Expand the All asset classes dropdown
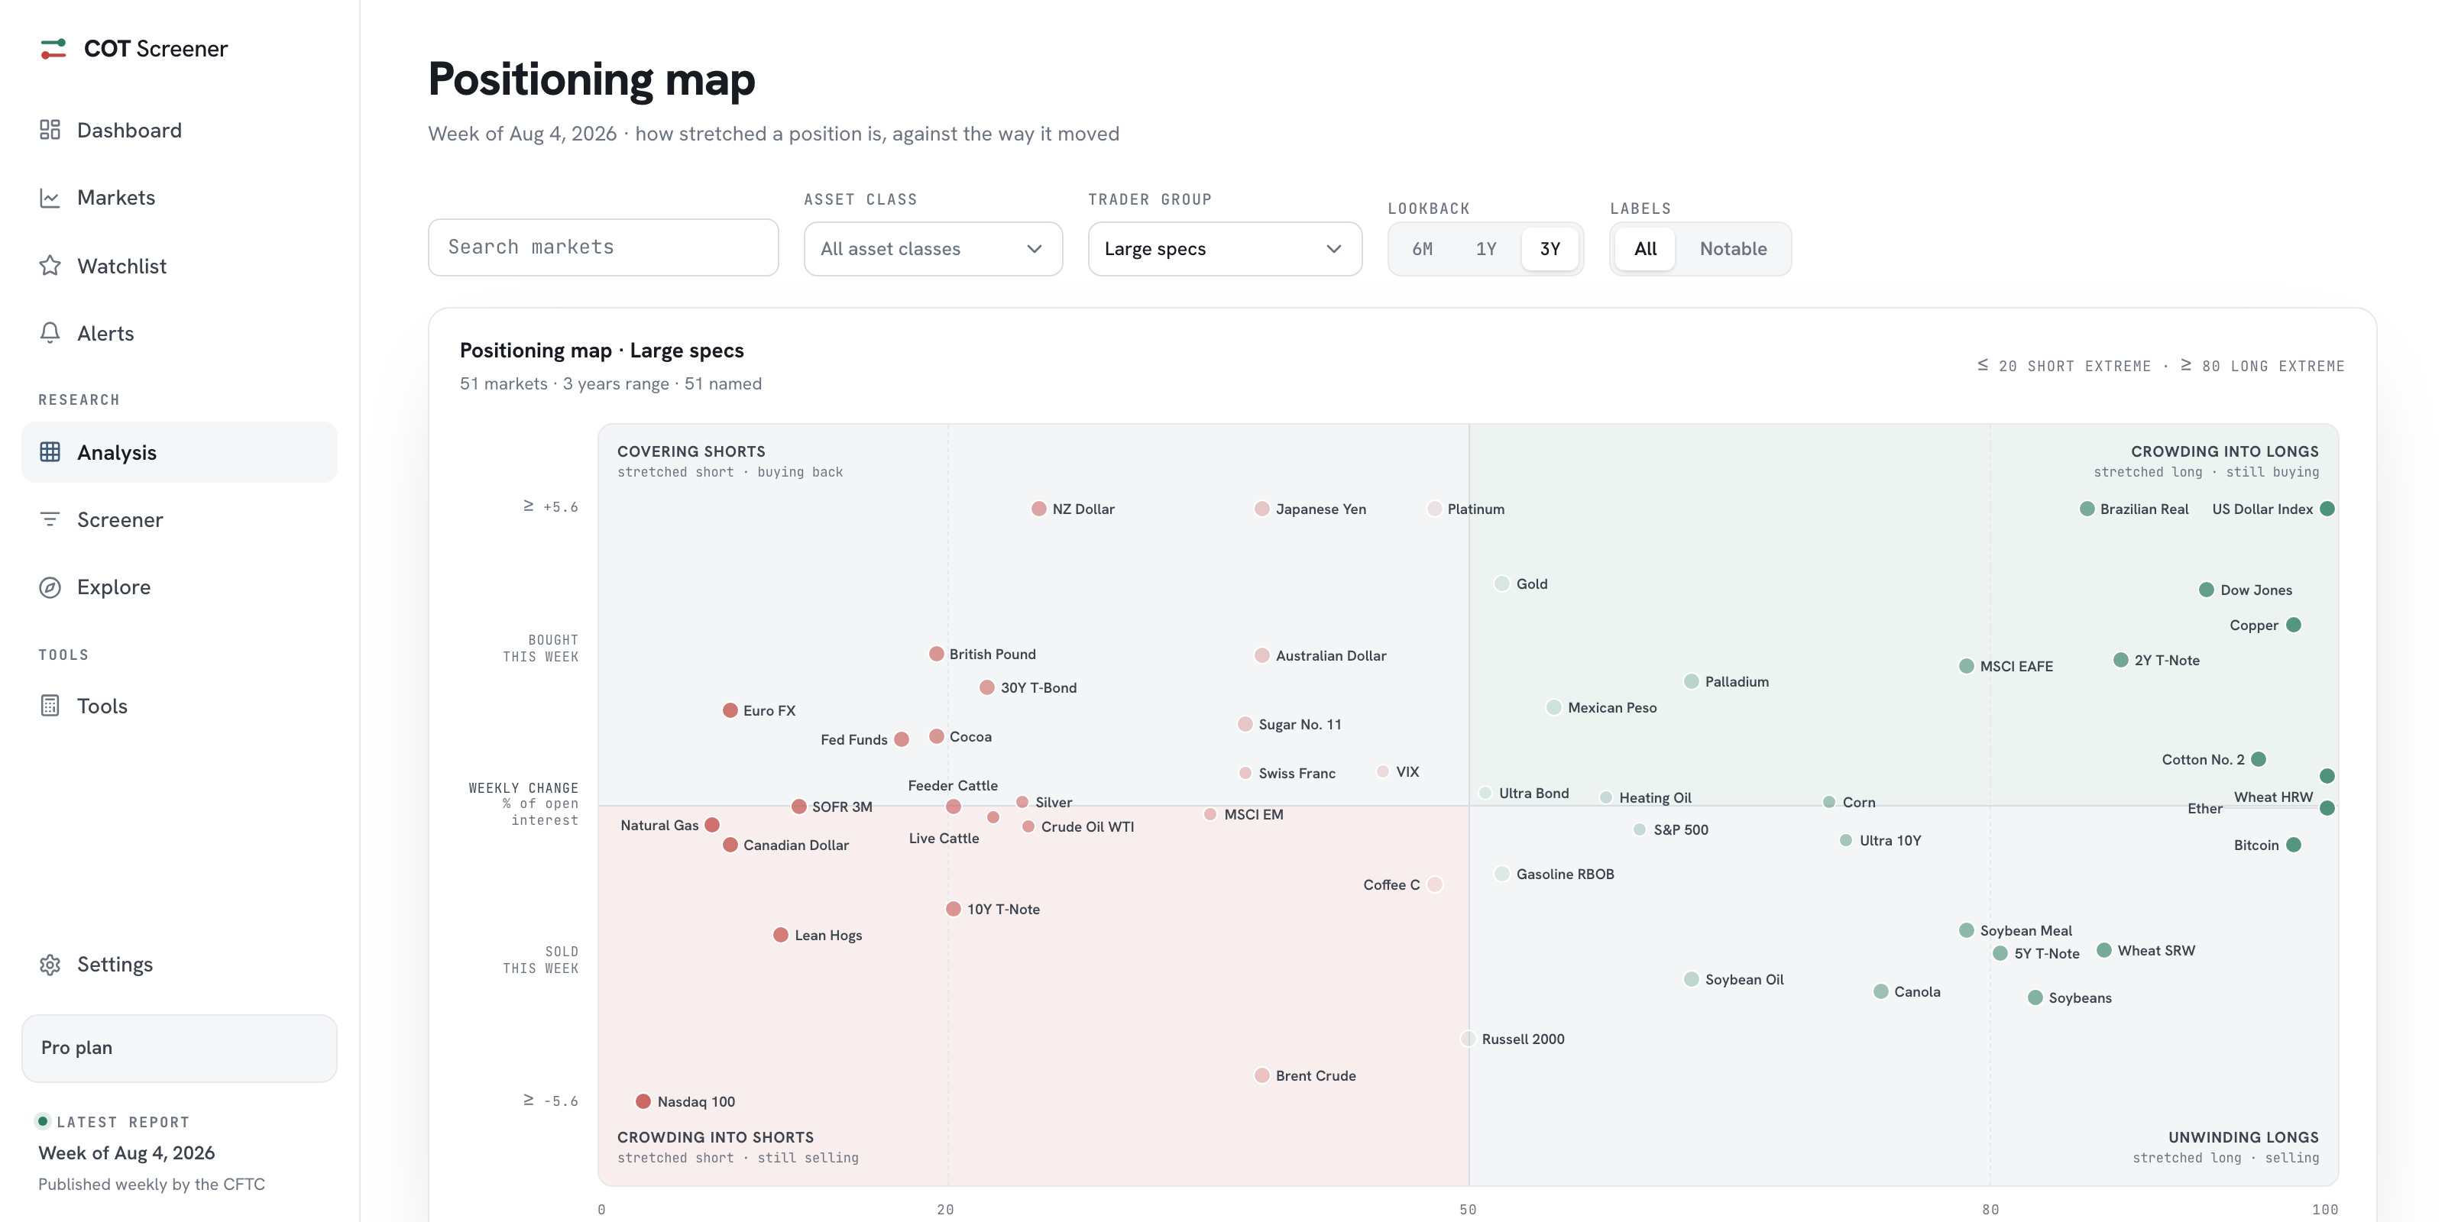2445x1222 pixels. pos(933,248)
